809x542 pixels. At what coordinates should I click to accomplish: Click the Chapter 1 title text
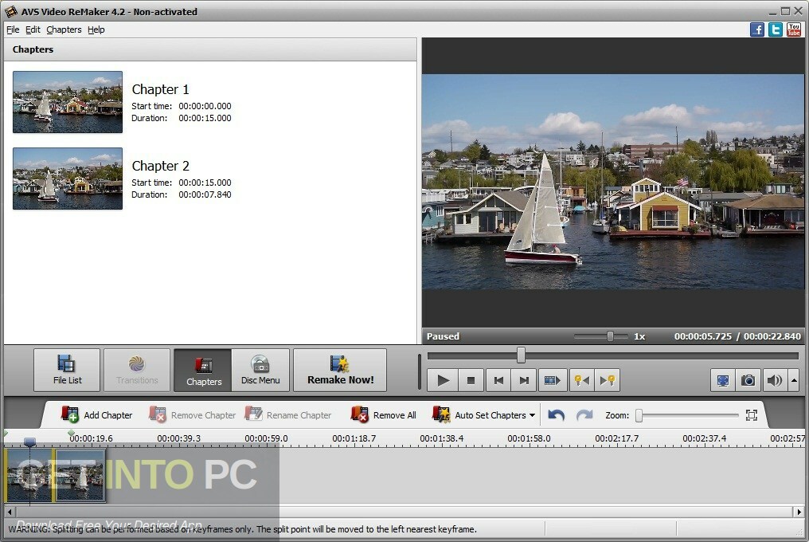tap(161, 89)
